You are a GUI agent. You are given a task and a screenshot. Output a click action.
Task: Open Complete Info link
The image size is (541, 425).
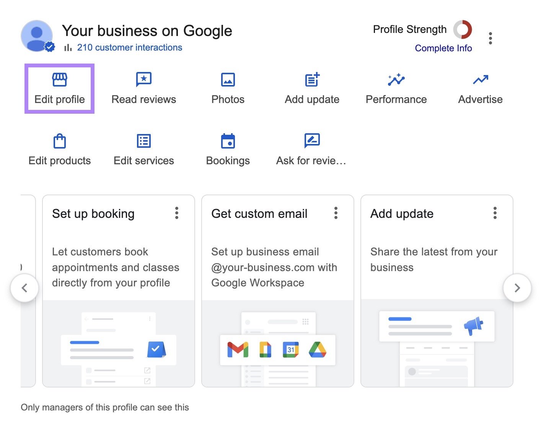coord(443,48)
